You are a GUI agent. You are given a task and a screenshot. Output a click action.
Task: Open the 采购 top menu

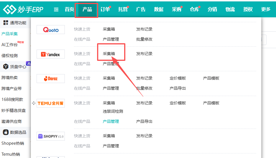[177, 9]
